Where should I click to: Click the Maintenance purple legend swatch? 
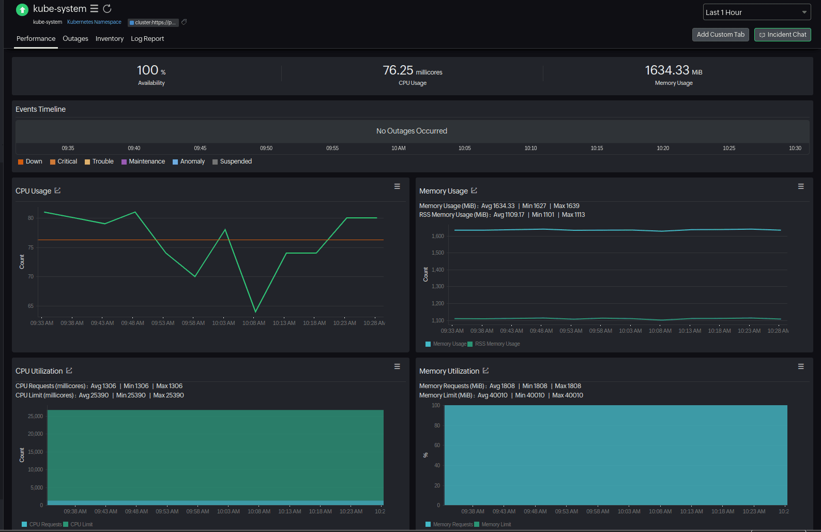click(x=124, y=162)
